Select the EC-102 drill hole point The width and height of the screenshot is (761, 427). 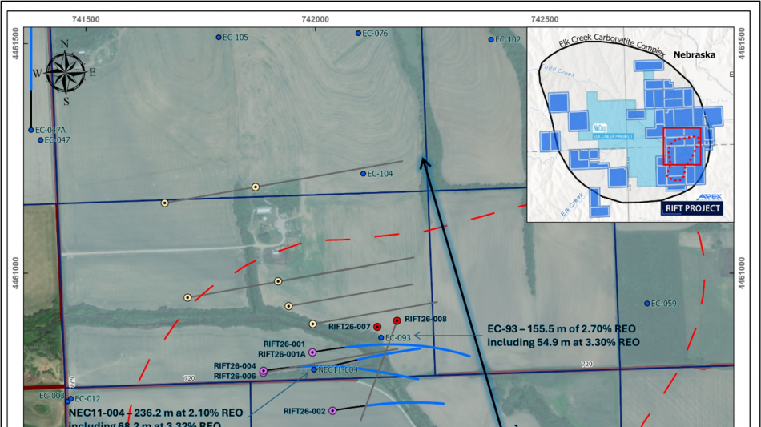(492, 39)
